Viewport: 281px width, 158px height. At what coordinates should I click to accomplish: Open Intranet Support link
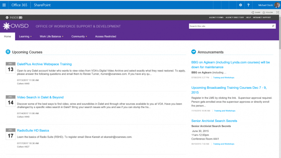tap(262, 17)
